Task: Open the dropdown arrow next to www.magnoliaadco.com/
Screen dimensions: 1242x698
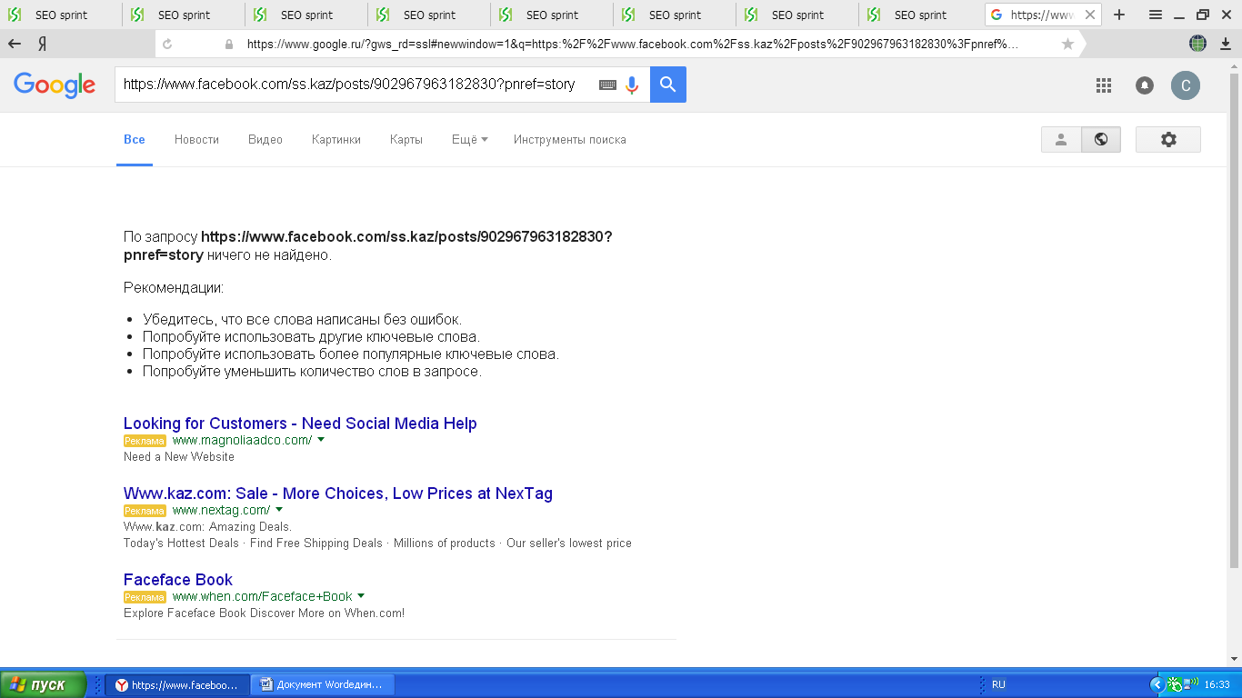Action: [321, 440]
